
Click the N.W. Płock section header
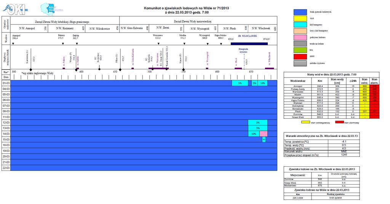click(230, 29)
